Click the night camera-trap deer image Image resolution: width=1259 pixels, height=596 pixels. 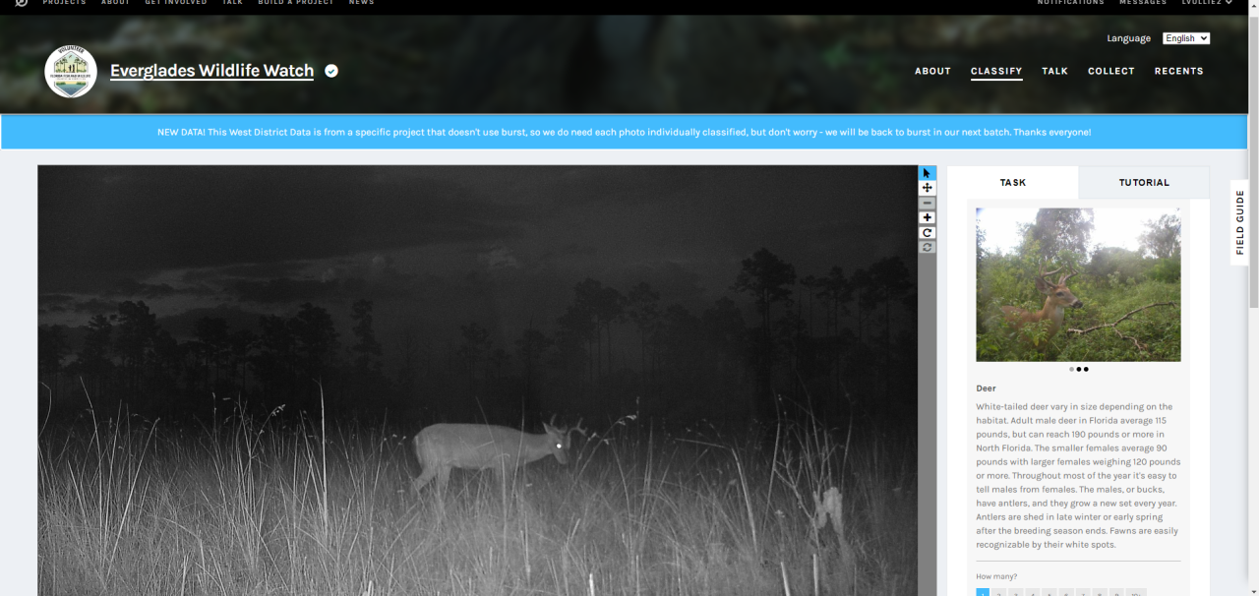click(478, 381)
